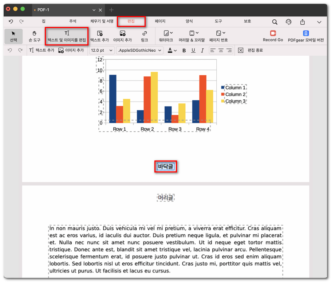The image size is (331, 282).
Task: Click the 머리말 & 꼬리말 icon
Action: 192,33
